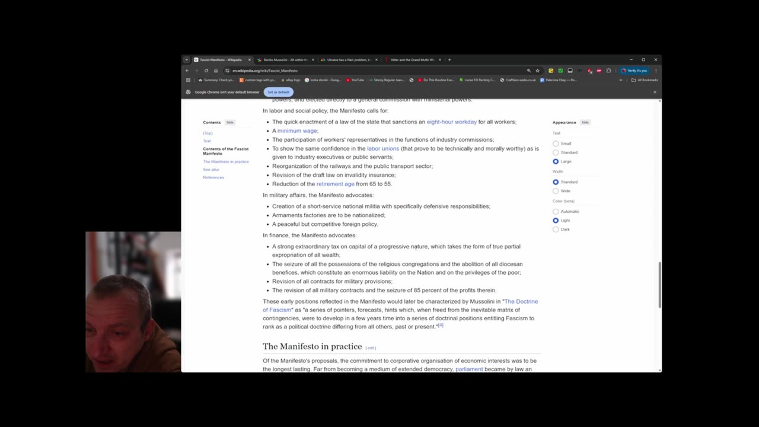The image size is (759, 427).
Task: Open the YouTube bookmark
Action: click(x=355, y=80)
